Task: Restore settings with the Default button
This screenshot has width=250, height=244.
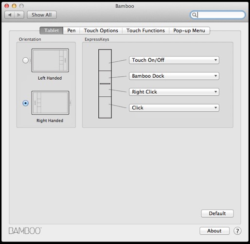Action: point(217,213)
